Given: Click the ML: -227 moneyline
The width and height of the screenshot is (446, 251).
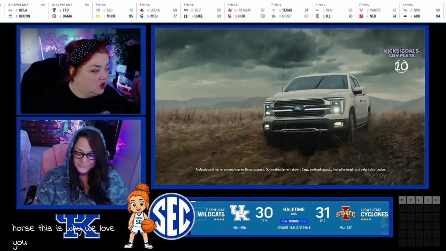Looking at the screenshot, I should tap(346, 228).
